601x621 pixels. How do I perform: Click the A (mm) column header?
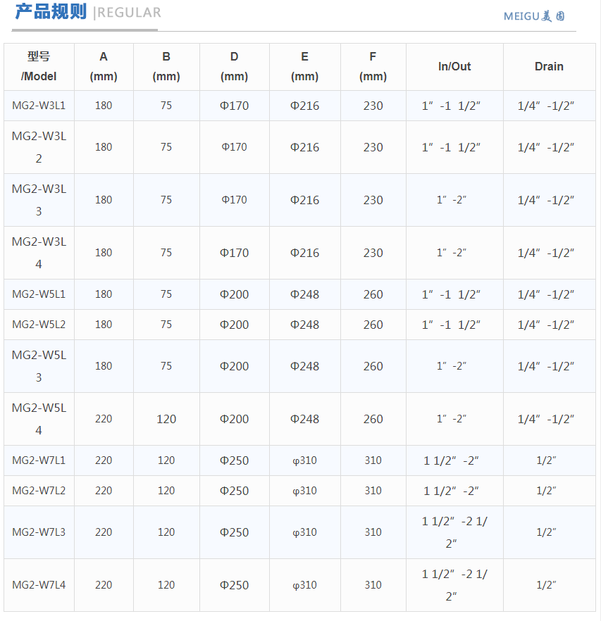[x=104, y=66]
